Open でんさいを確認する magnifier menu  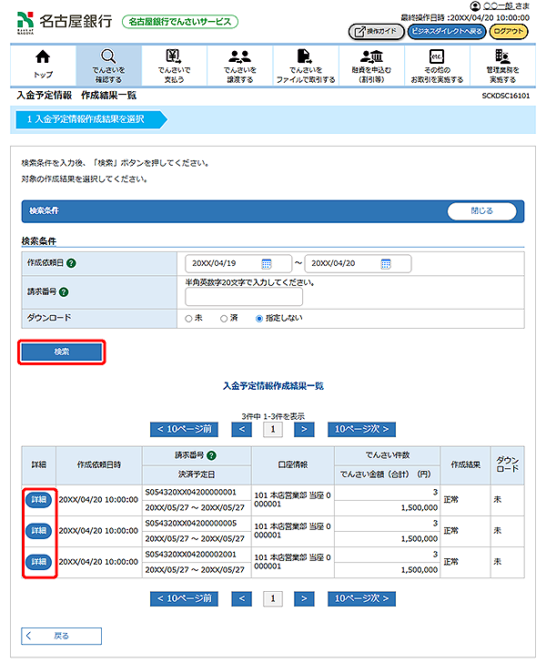point(107,65)
